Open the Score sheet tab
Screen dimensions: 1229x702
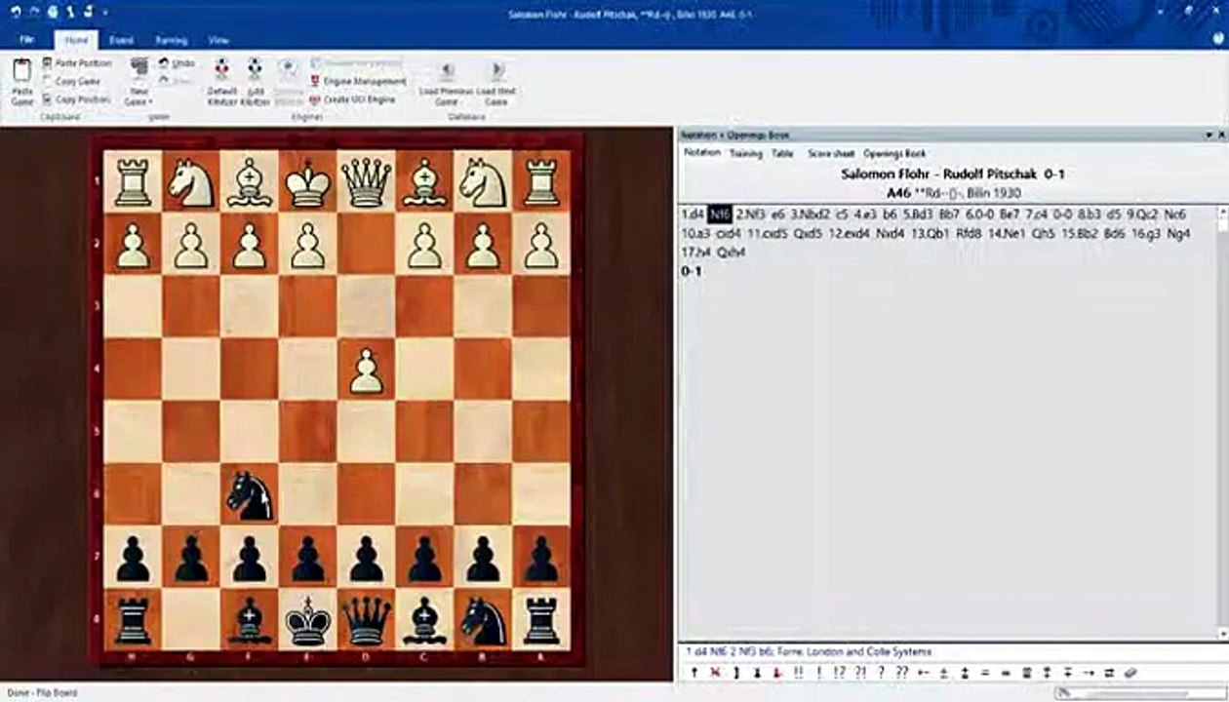pos(831,153)
